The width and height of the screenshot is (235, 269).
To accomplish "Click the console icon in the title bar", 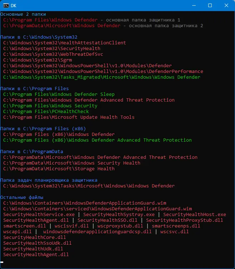I will (x=6, y=5).
